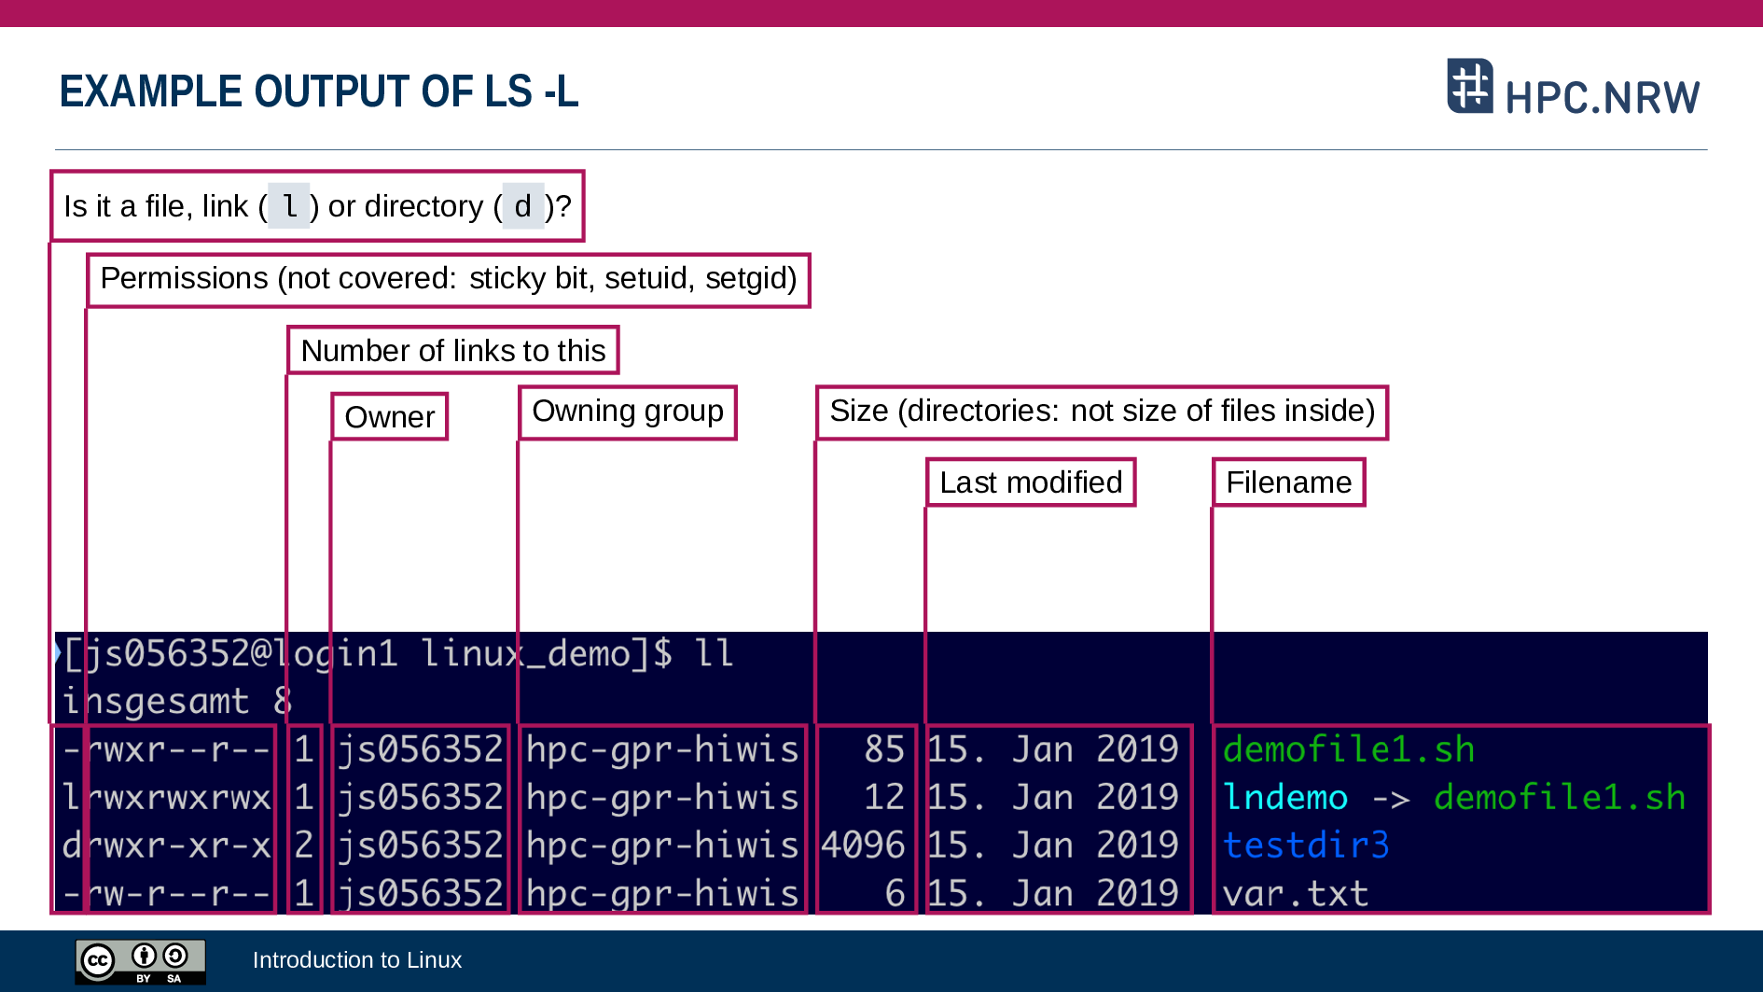Click the HPC.NRW logo icon
The width and height of the screenshot is (1763, 992).
pyautogui.click(x=1469, y=86)
